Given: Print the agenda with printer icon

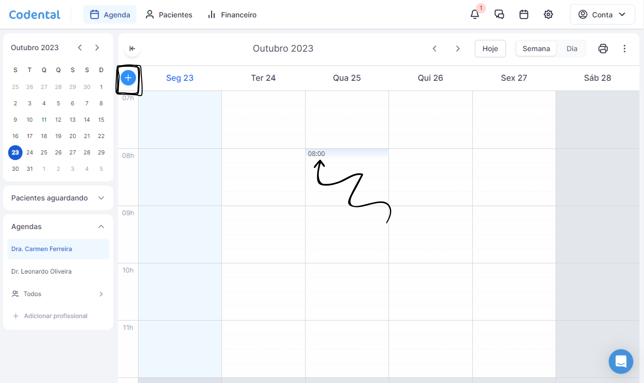Looking at the screenshot, I should click(x=603, y=49).
